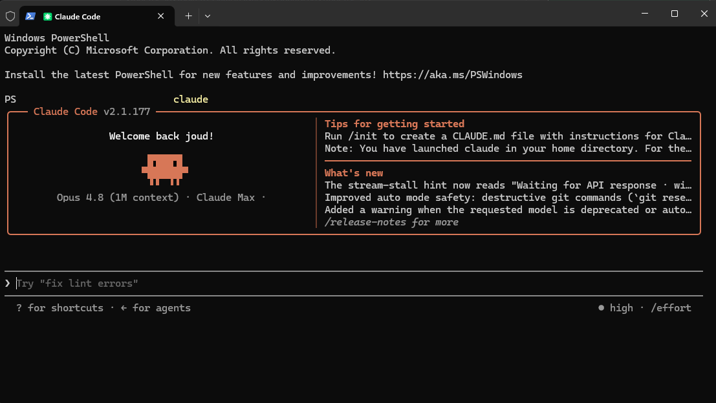This screenshot has width=716, height=403.
Task: Open a new terminal tab with plus
Action: coord(188,16)
